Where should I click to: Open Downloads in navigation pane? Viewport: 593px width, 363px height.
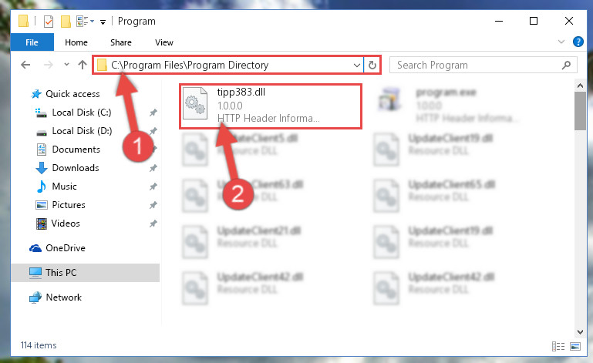(76, 168)
